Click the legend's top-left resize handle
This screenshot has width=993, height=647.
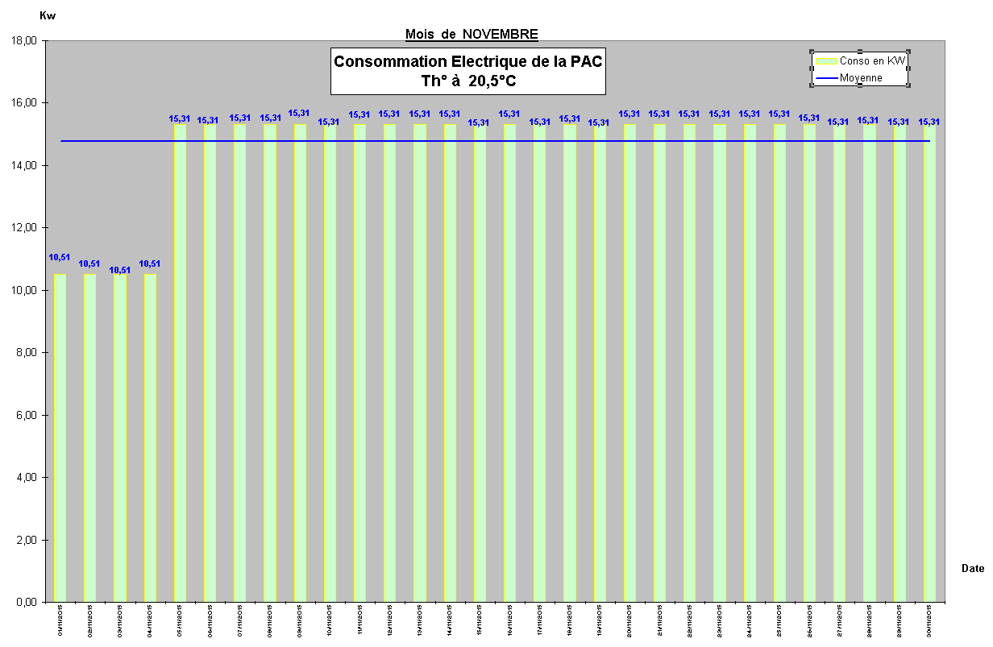[x=812, y=51]
